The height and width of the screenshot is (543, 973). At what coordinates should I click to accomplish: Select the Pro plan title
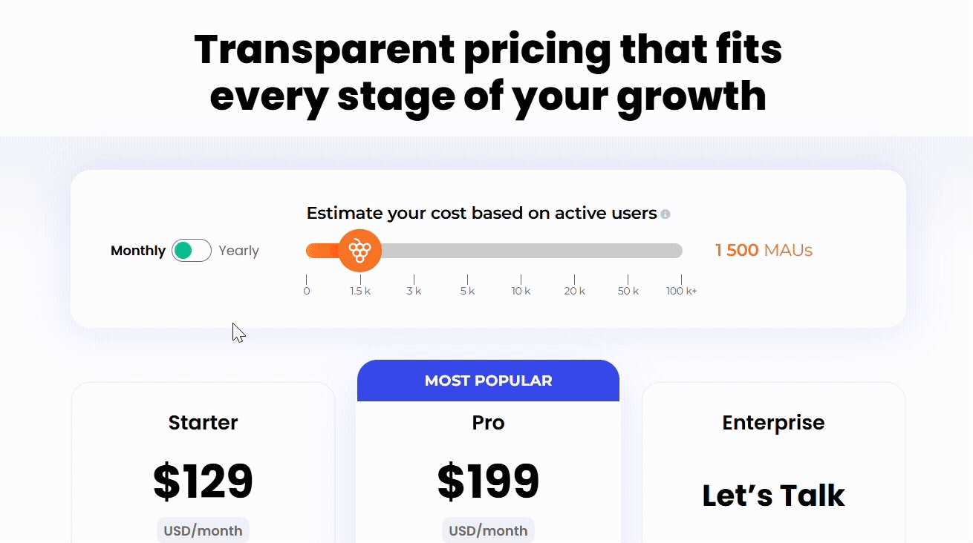[488, 423]
